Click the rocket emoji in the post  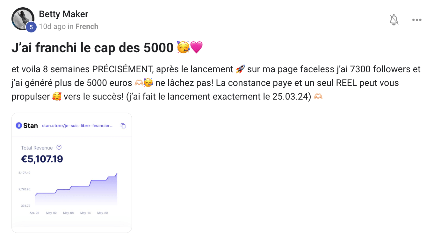240,69
